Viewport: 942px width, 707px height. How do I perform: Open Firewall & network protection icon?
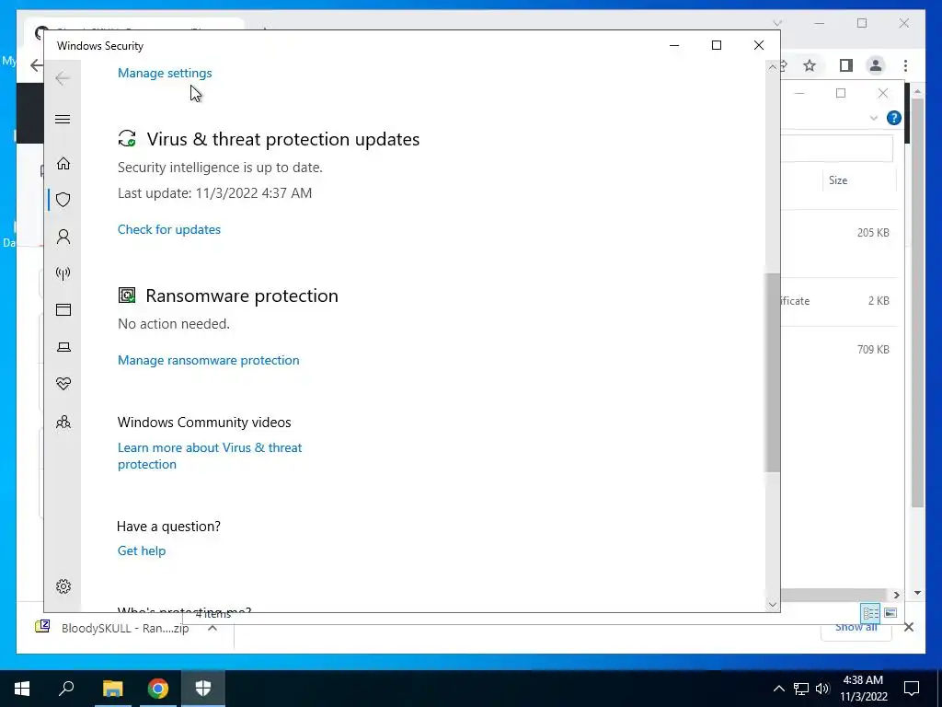[63, 273]
